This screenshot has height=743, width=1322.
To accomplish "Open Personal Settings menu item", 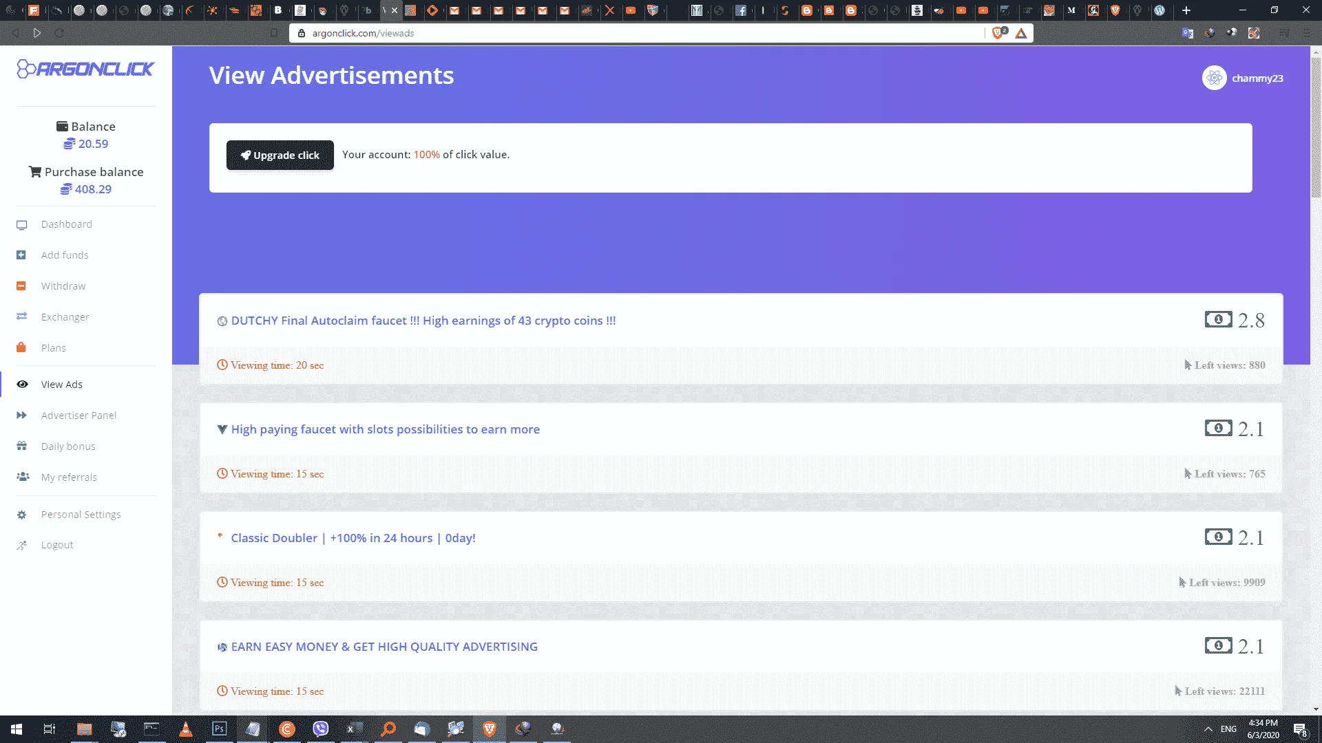I will [81, 515].
